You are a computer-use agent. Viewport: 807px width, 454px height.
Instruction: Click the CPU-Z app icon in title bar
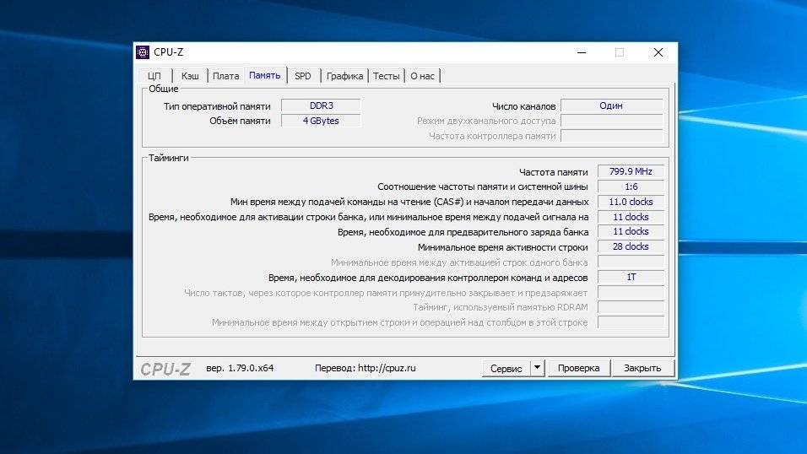click(x=143, y=52)
